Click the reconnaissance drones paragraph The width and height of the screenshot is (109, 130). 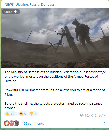[53, 106]
